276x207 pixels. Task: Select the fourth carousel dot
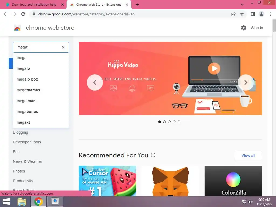click(x=174, y=122)
